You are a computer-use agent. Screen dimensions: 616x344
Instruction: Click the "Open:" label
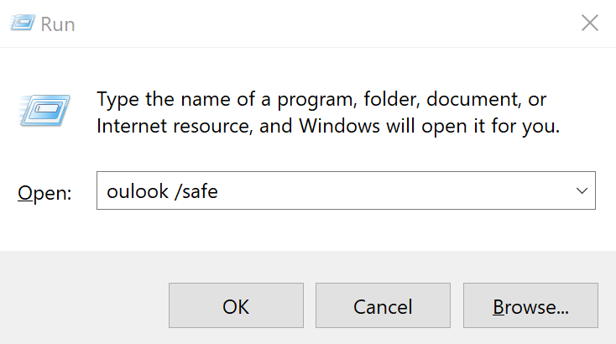point(44,192)
